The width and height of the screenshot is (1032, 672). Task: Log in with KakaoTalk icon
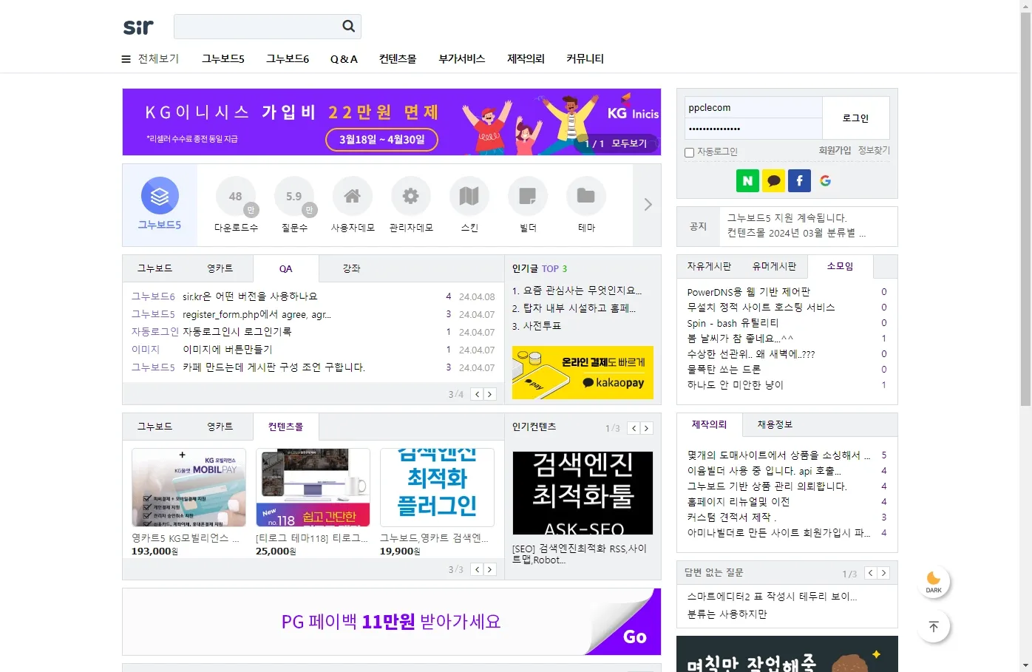point(773,180)
